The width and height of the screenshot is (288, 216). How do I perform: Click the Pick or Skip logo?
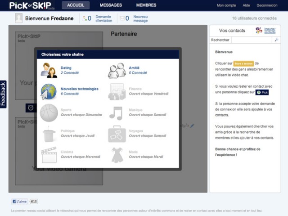(x=32, y=5)
